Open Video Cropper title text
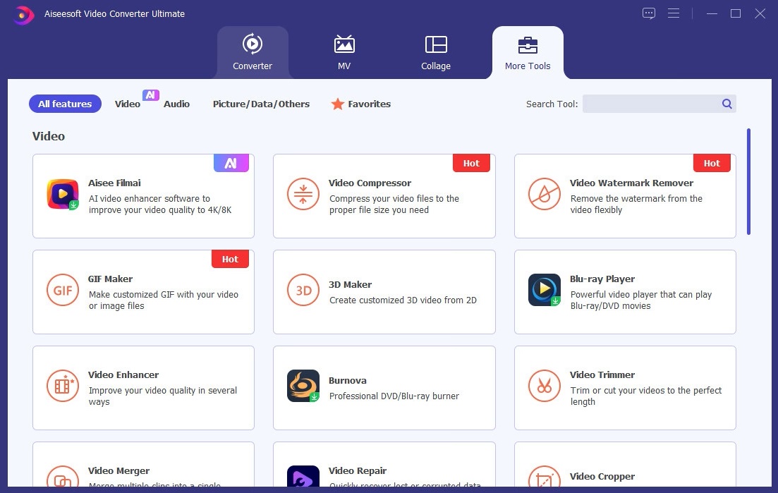Image resolution: width=778 pixels, height=493 pixels. (602, 477)
